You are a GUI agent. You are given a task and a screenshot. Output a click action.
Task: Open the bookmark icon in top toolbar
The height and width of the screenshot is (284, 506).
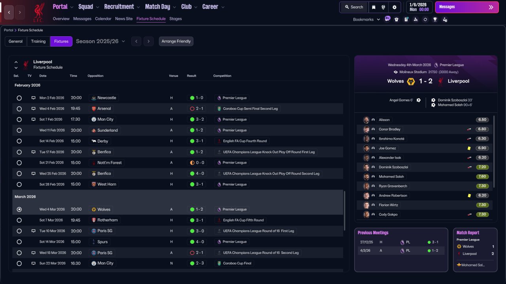point(374,7)
